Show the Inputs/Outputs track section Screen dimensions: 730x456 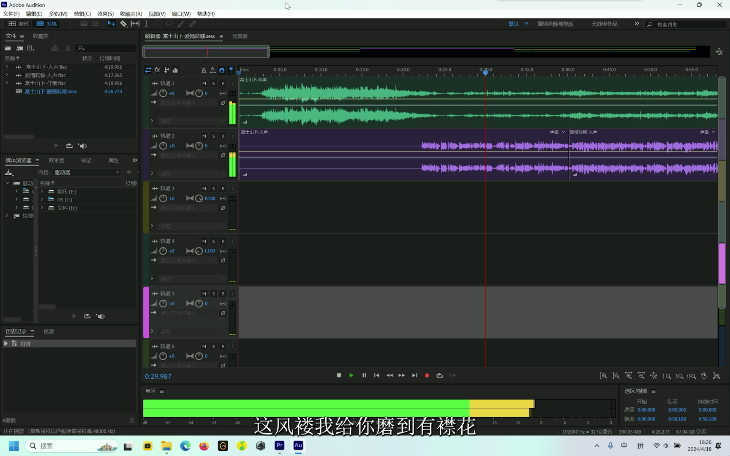tap(148, 70)
